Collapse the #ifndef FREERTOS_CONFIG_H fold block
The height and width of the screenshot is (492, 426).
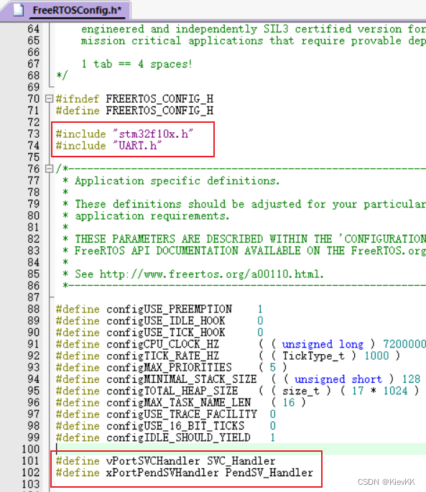point(49,99)
